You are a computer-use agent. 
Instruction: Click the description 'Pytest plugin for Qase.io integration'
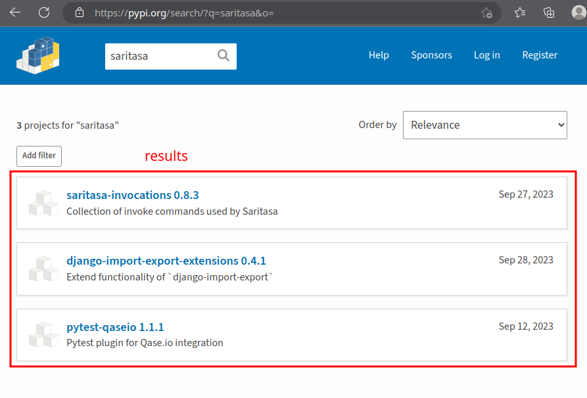145,343
